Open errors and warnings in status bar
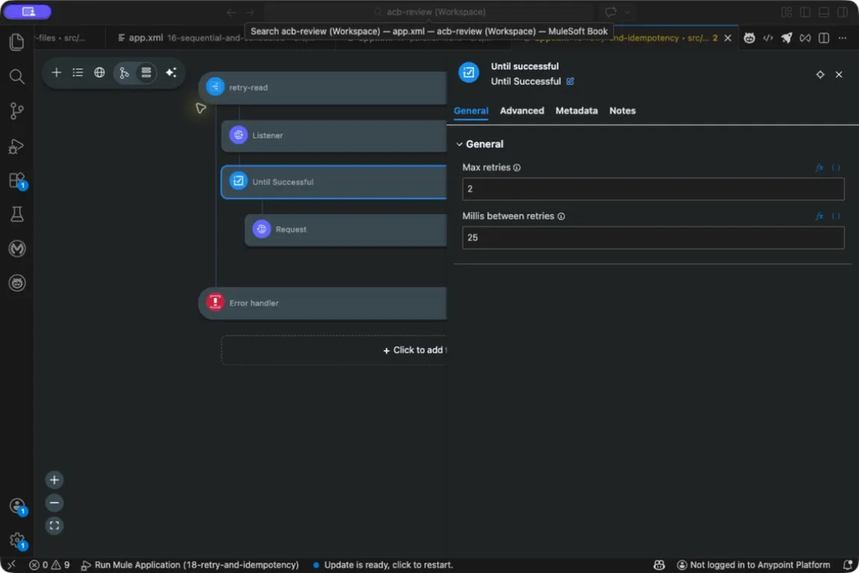 pyautogui.click(x=49, y=565)
